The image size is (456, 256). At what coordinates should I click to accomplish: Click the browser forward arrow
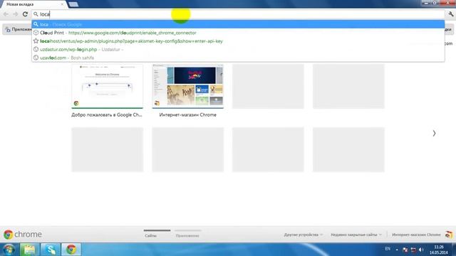15,14
